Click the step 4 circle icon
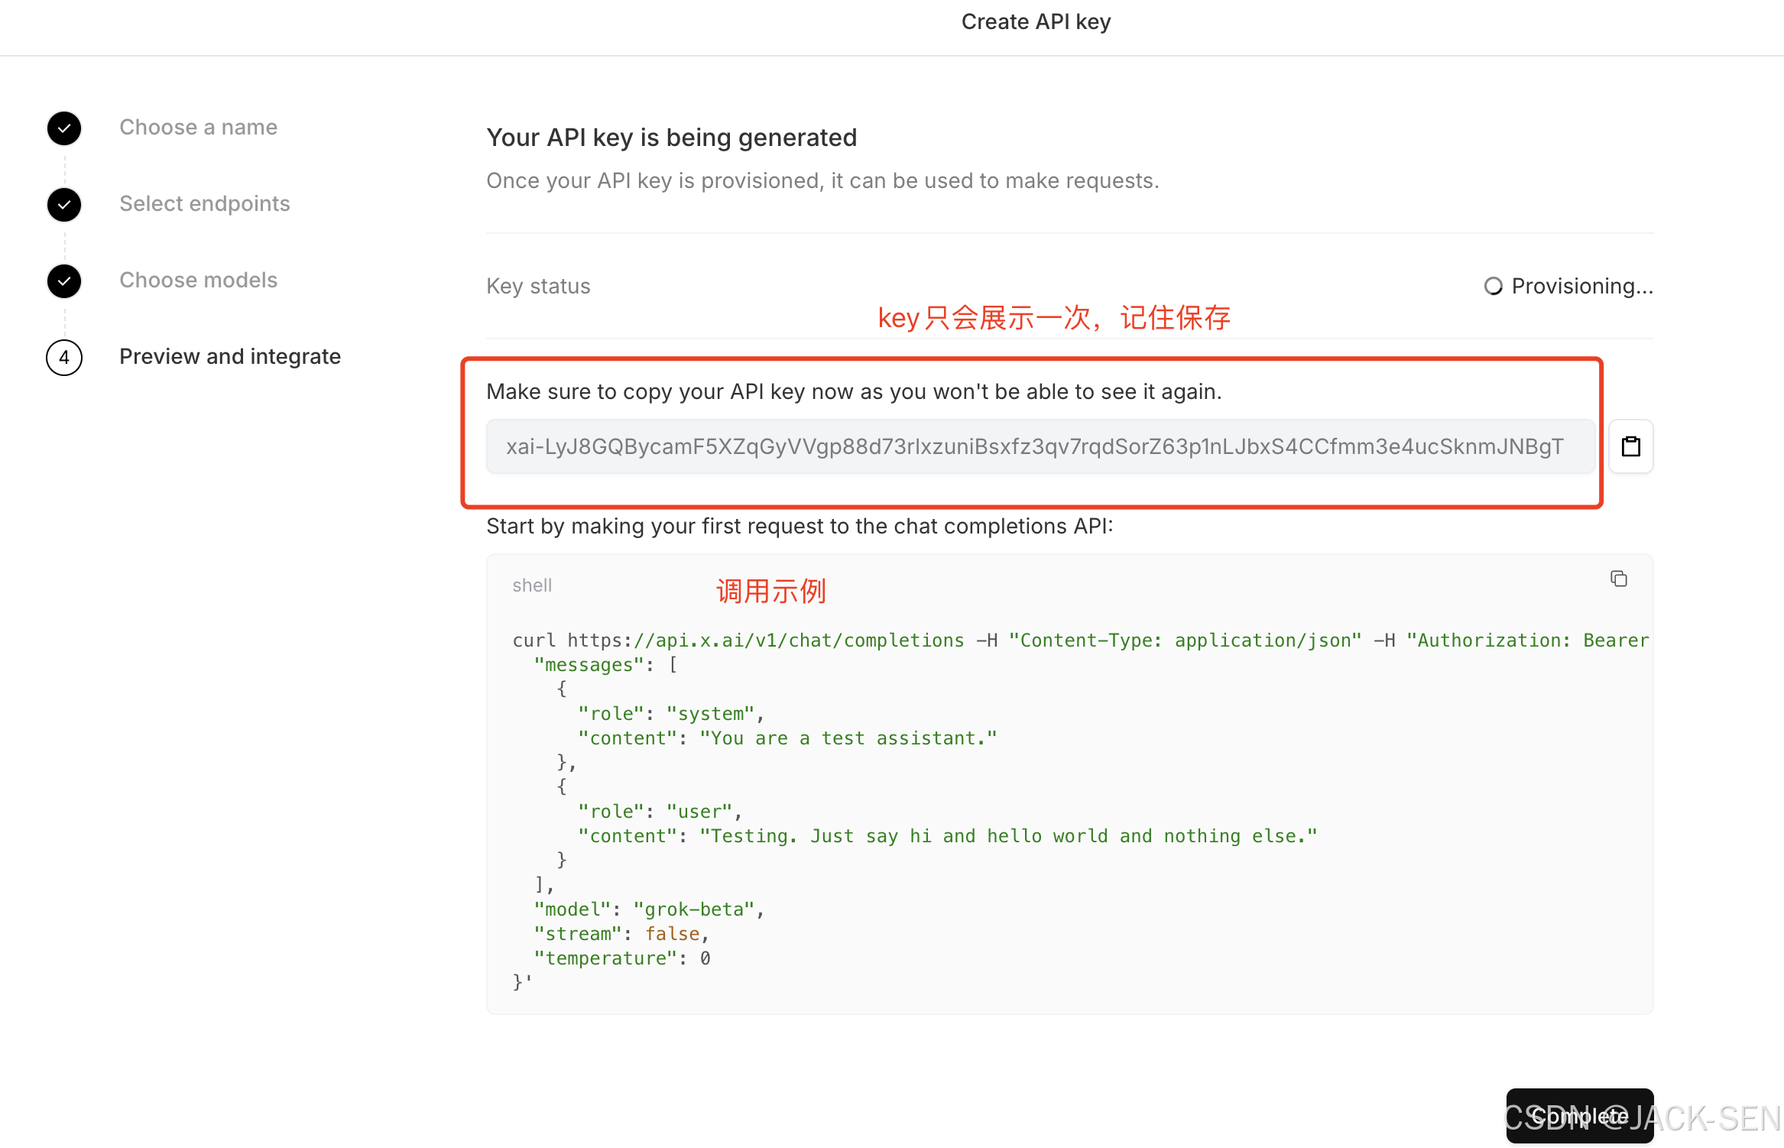This screenshot has width=1784, height=1148. pos(64,357)
